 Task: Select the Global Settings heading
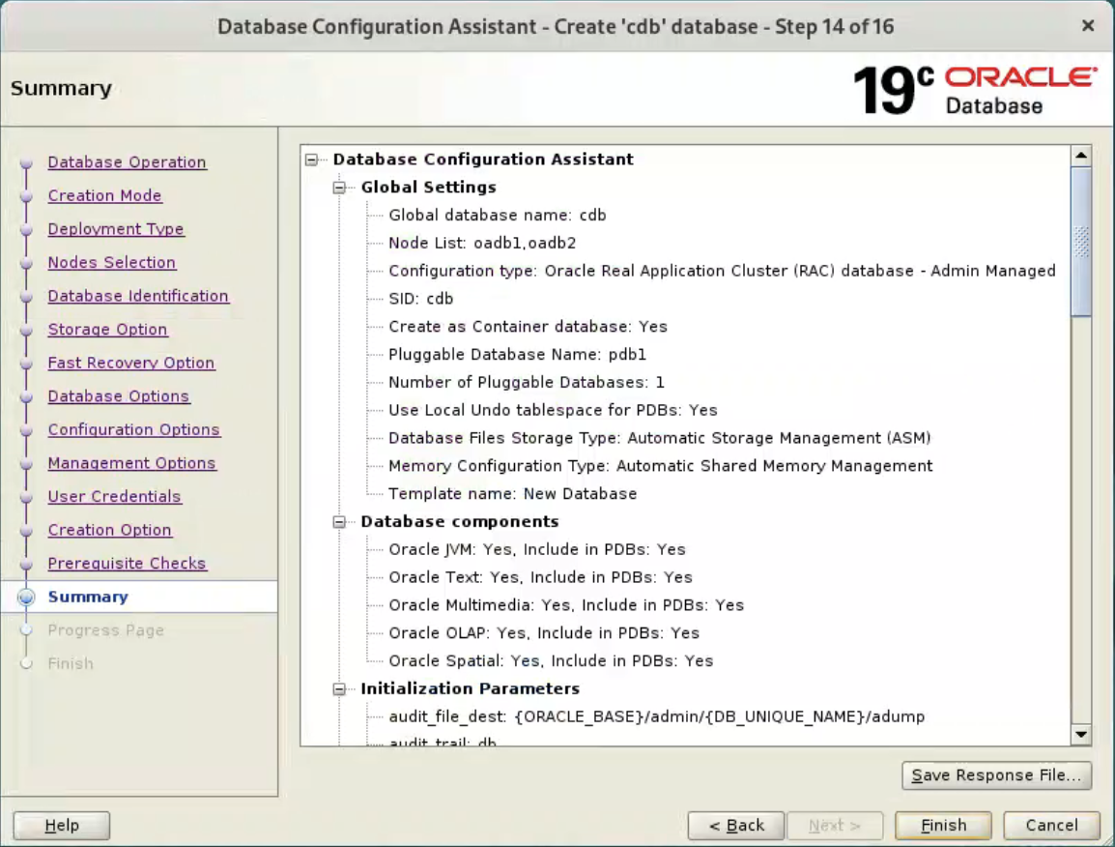tap(428, 188)
